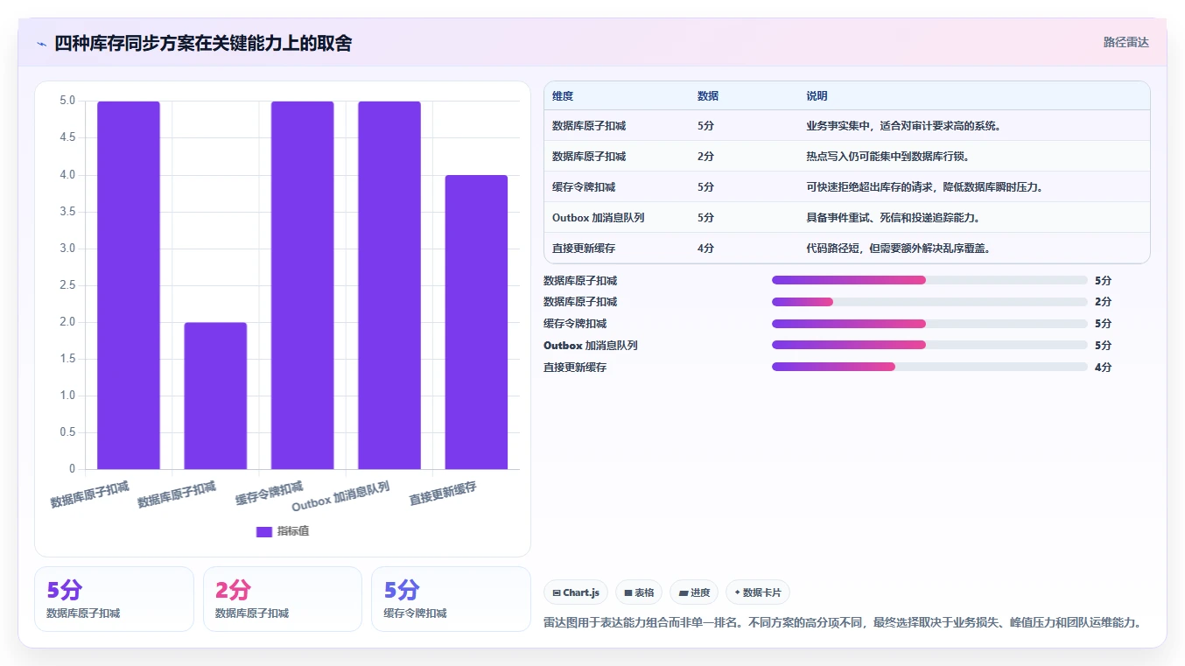
Task: Click the lightning icon beside the page title
Action: pos(41,44)
